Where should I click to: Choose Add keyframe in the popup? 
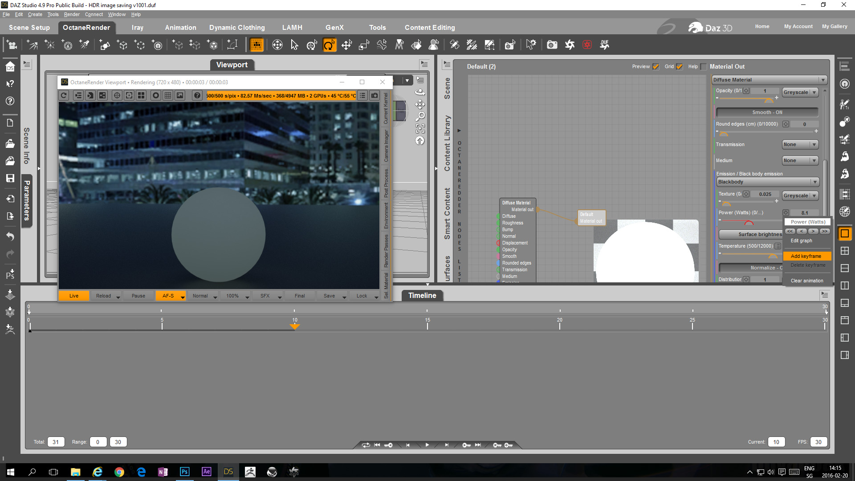(x=806, y=256)
